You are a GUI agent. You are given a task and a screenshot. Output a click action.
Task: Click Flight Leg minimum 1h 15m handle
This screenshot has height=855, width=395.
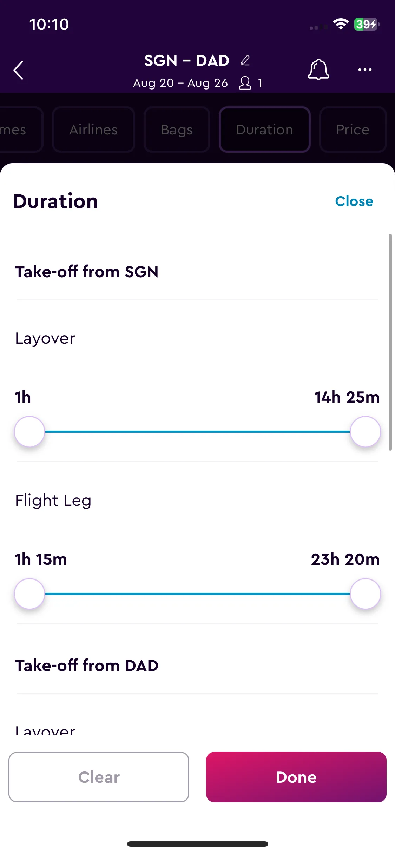[x=29, y=594]
